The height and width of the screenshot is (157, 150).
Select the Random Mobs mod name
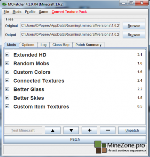[x=31, y=63]
